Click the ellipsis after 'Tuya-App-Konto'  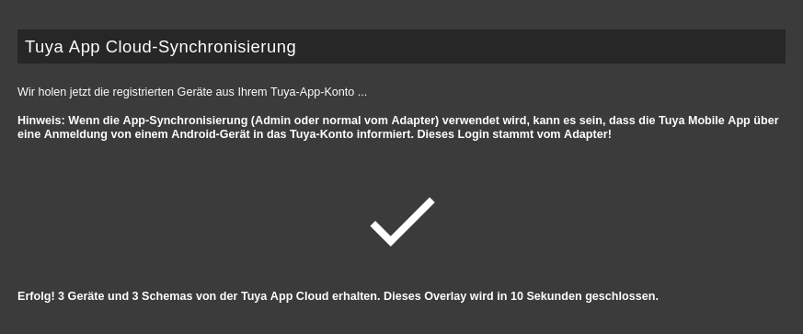(362, 92)
